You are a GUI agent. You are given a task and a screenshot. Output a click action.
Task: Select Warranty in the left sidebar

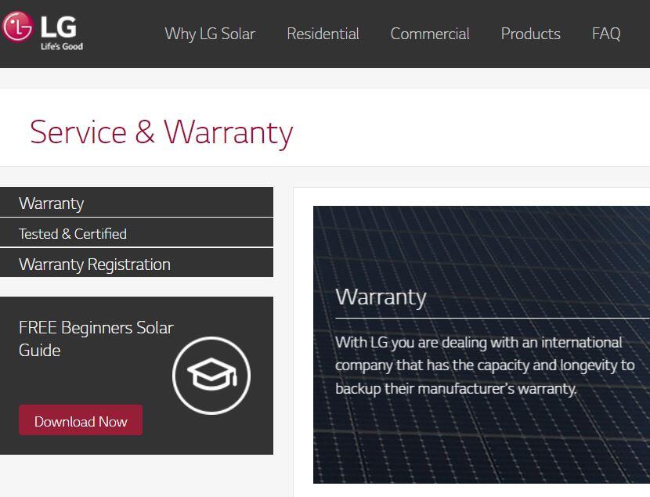[136, 202]
